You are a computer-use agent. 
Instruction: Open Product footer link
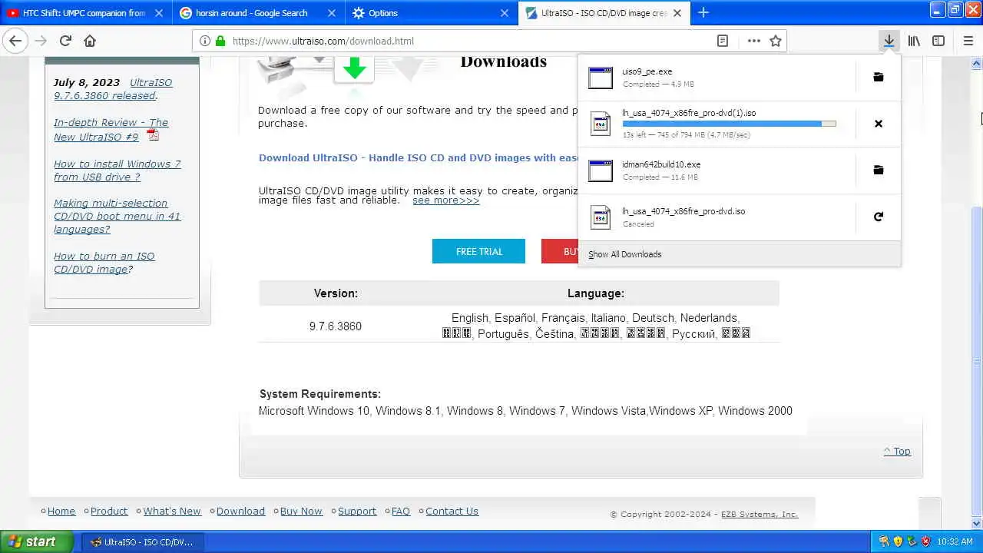click(109, 511)
